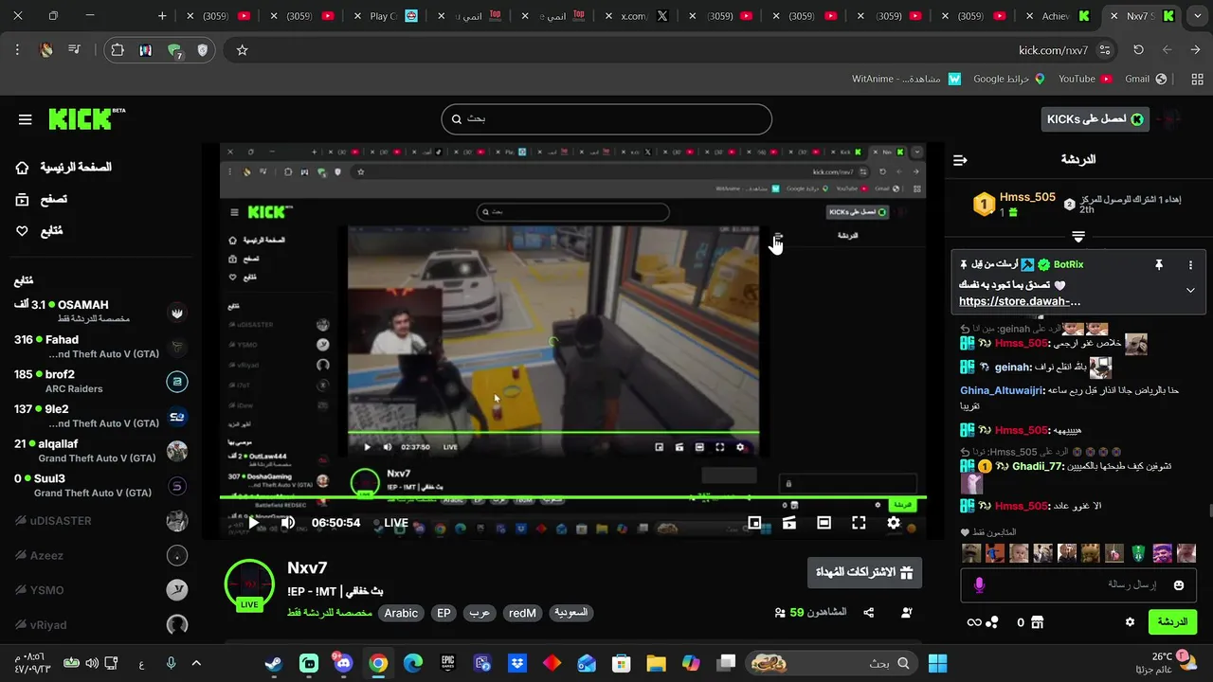
Task: Click the gifted subscriptions button
Action: [x=864, y=572]
